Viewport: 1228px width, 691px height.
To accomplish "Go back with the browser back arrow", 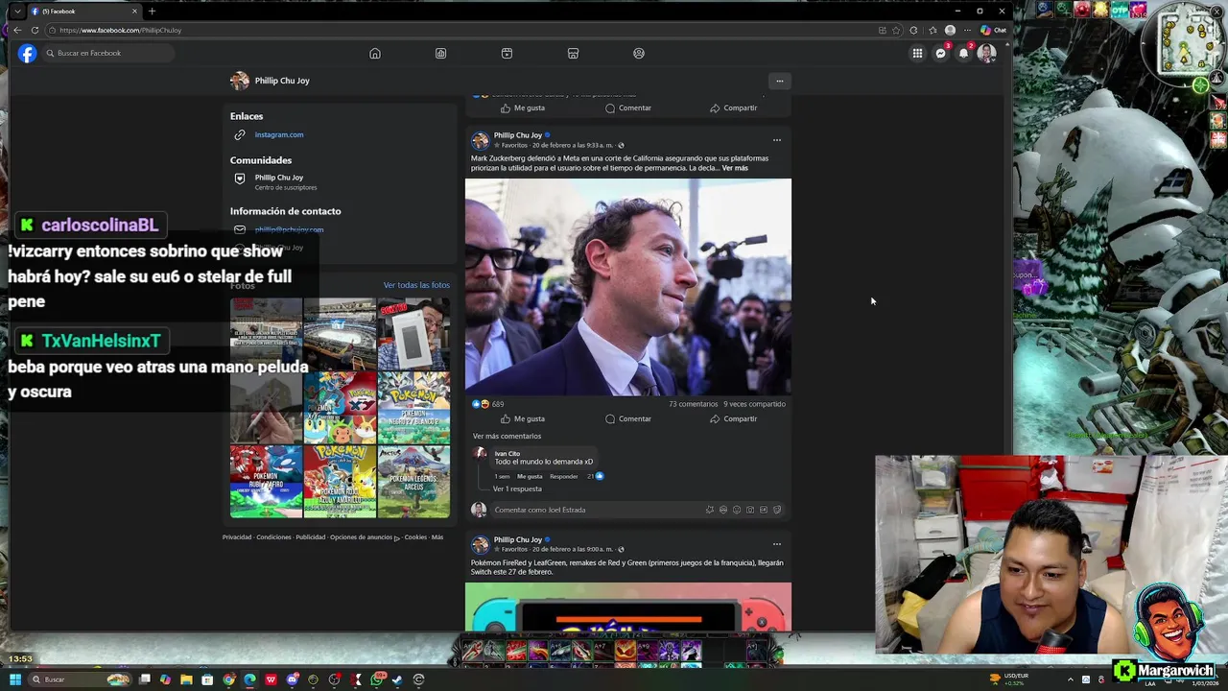I will coord(17,30).
